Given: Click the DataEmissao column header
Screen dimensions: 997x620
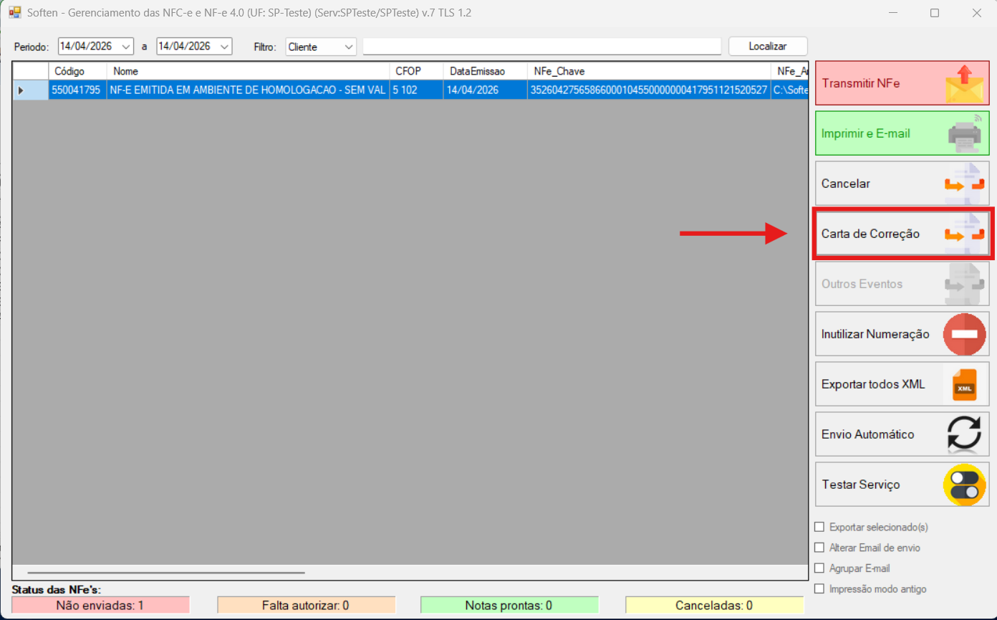Looking at the screenshot, I should tap(485, 71).
